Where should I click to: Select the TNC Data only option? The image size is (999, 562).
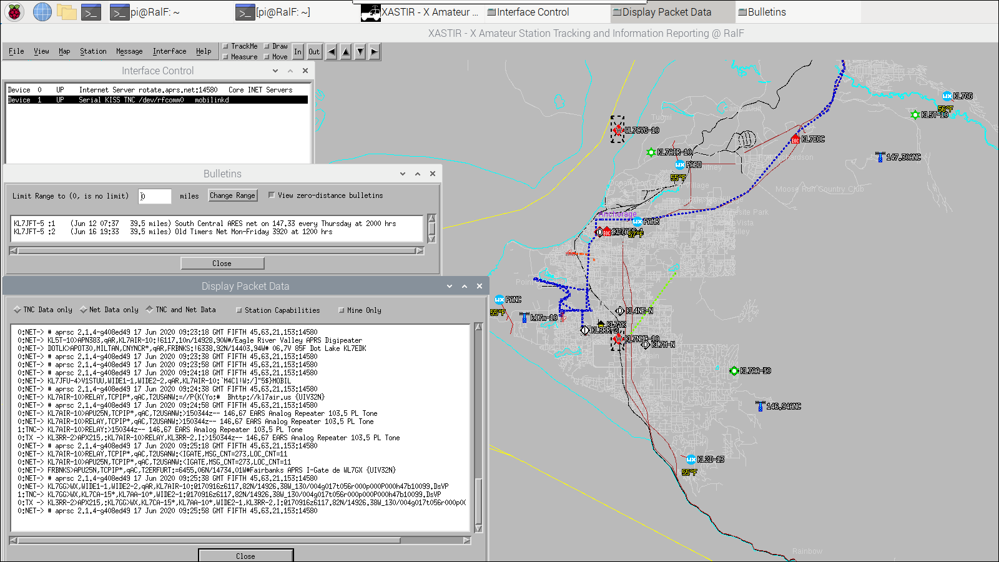17,310
